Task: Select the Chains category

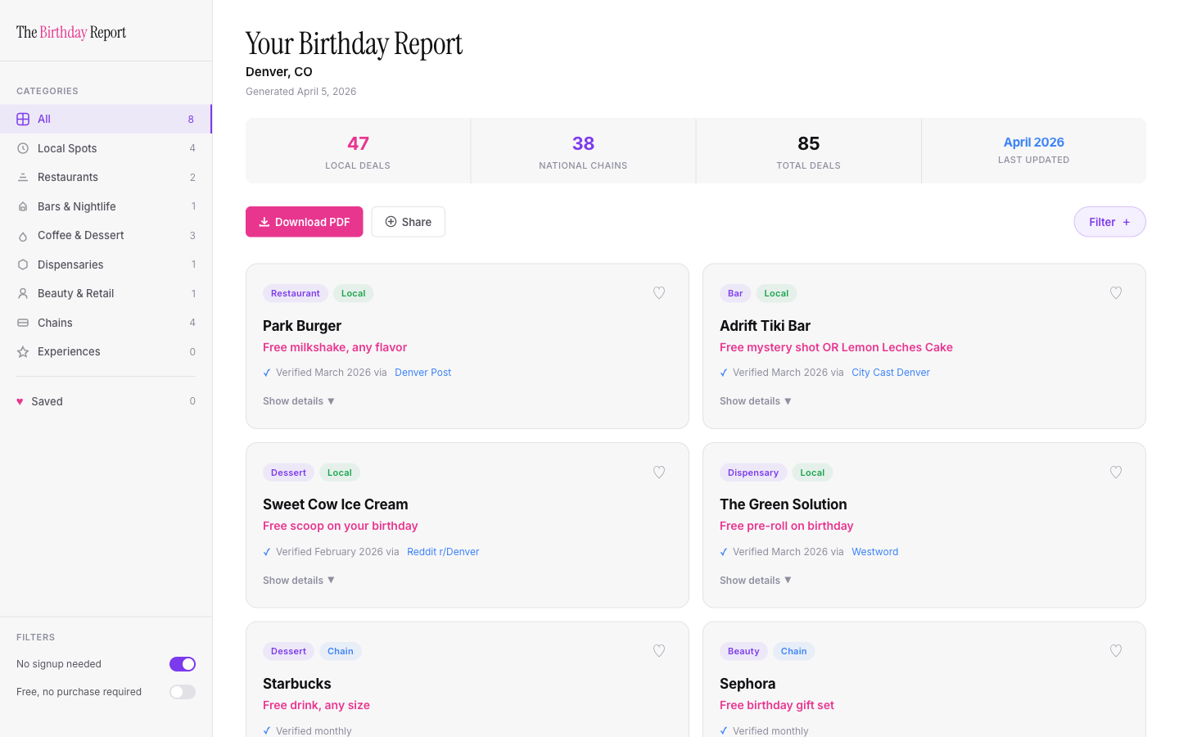Action: (x=106, y=323)
